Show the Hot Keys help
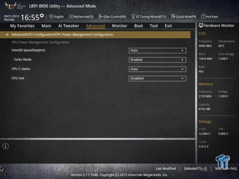Viewport: 239px width, 179px height. tap(210, 17)
